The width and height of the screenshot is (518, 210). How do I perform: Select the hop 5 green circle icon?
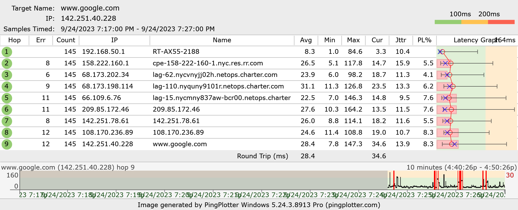(7, 98)
